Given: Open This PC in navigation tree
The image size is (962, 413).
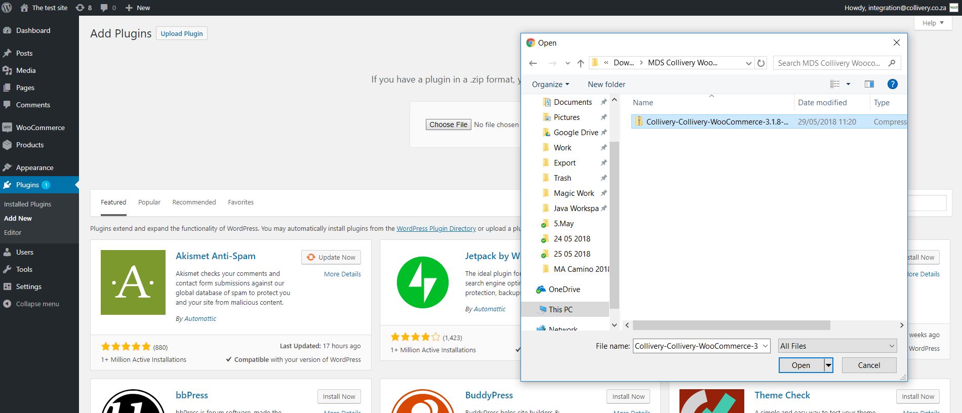Looking at the screenshot, I should (x=560, y=309).
